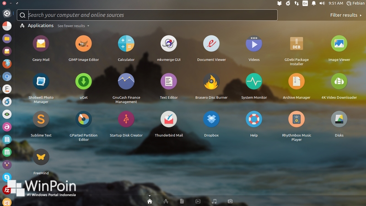Open the Dropbox app
This screenshot has height=206, width=366.
pyautogui.click(x=211, y=119)
